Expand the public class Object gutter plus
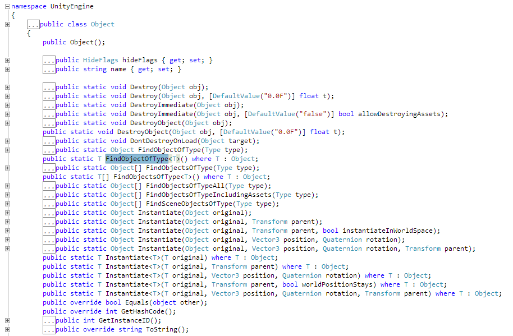513x336 pixels. (7, 24)
